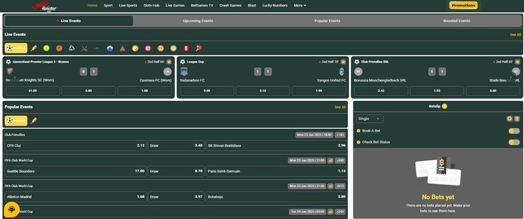The height and width of the screenshot is (219, 524).
Task: Switch to the Popular Events tab
Action: (x=327, y=21)
